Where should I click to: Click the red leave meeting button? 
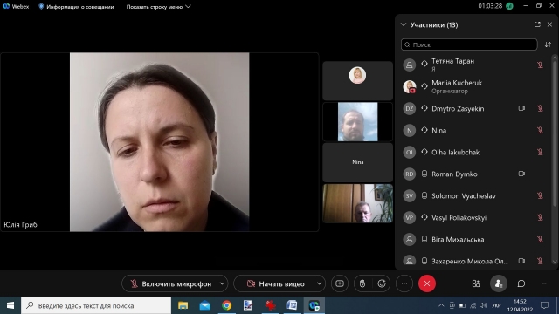click(427, 283)
